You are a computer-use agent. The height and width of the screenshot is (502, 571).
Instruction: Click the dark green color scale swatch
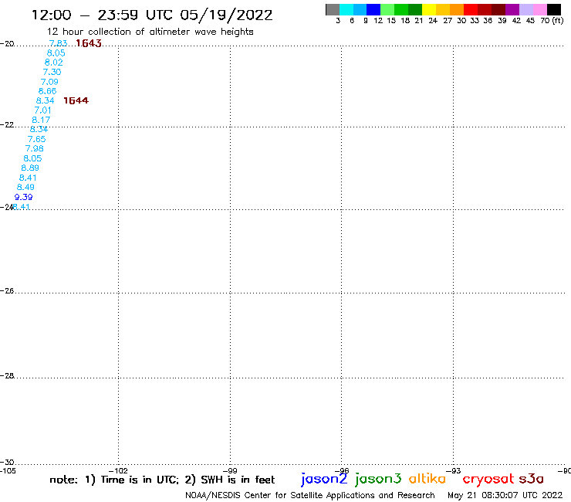[x=415, y=10]
